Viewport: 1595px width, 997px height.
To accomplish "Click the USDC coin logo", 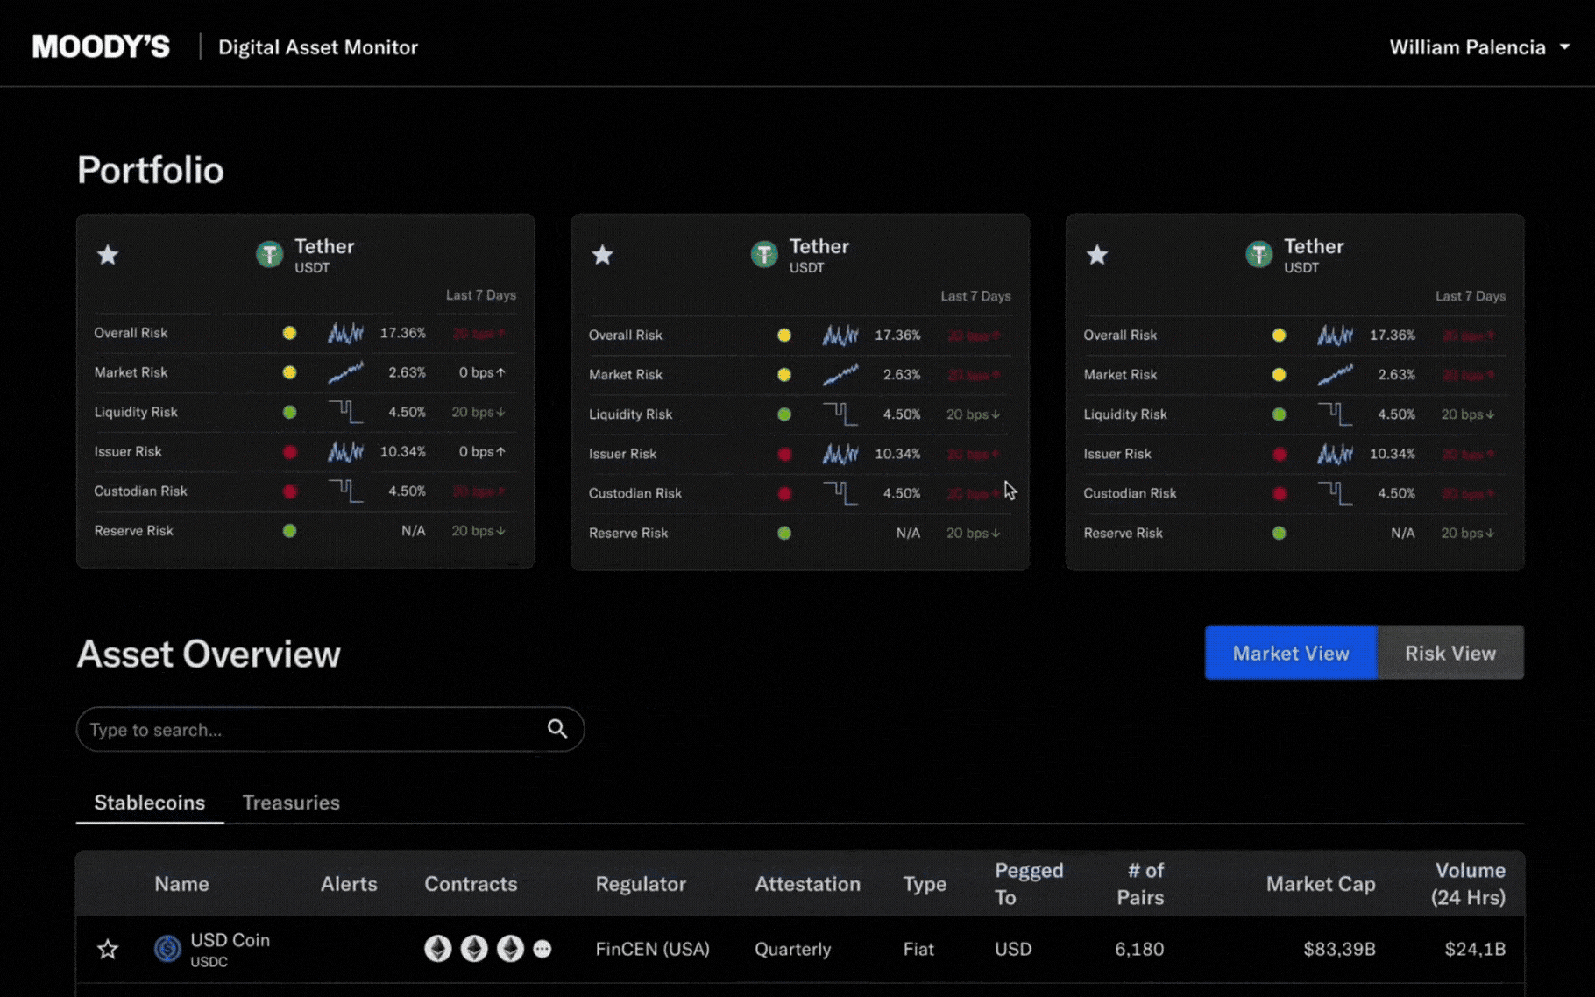I will (167, 949).
